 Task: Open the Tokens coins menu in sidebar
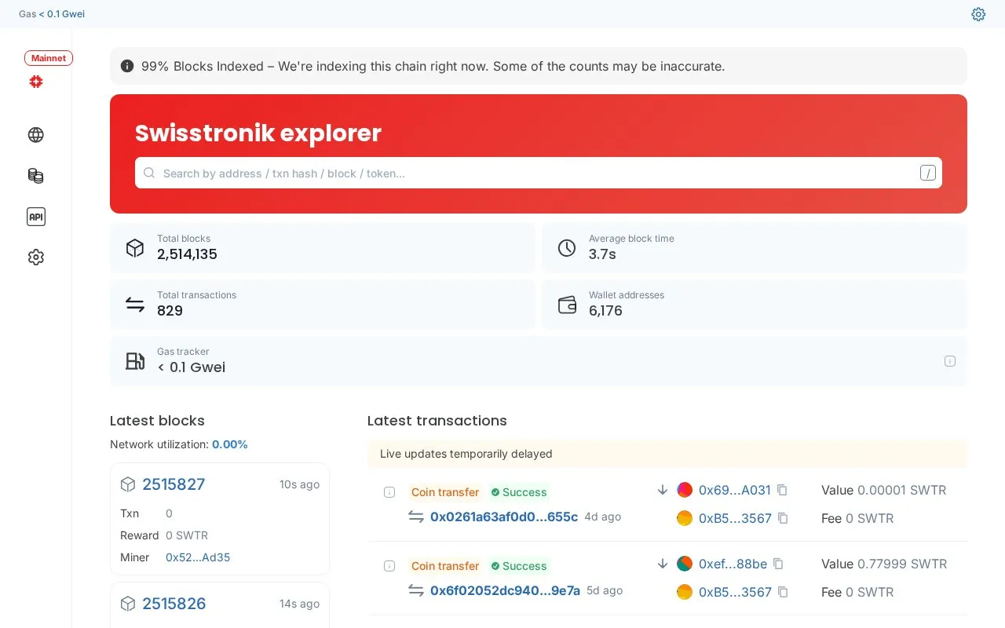[36, 176]
